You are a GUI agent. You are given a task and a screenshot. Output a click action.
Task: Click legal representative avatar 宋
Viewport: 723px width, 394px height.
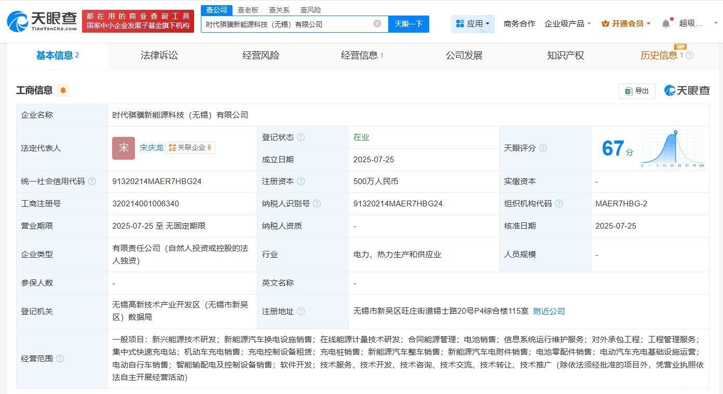tap(124, 148)
